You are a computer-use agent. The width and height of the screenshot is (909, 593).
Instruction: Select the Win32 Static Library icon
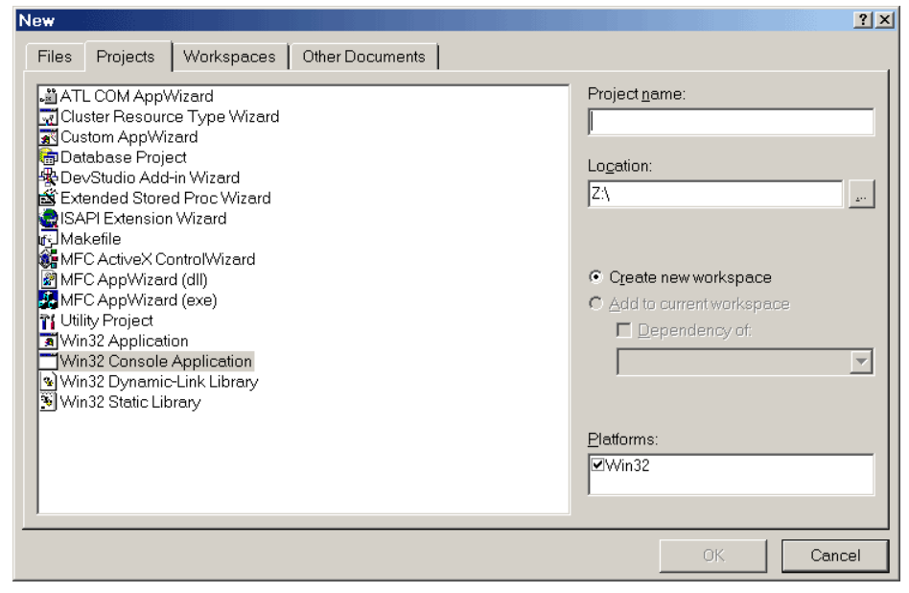tap(49, 402)
